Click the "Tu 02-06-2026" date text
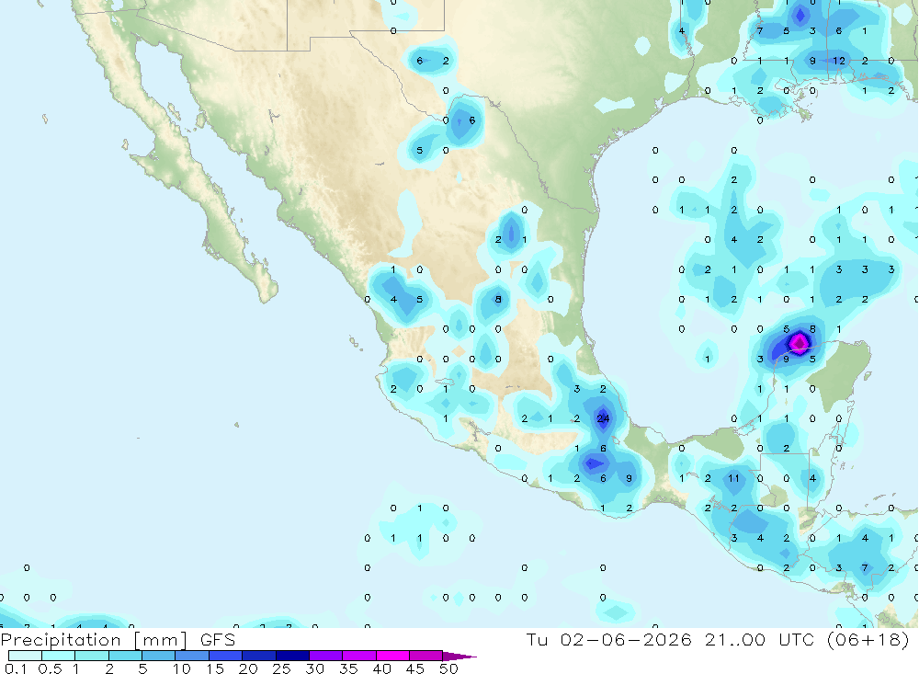919x674 pixels. coord(609,639)
